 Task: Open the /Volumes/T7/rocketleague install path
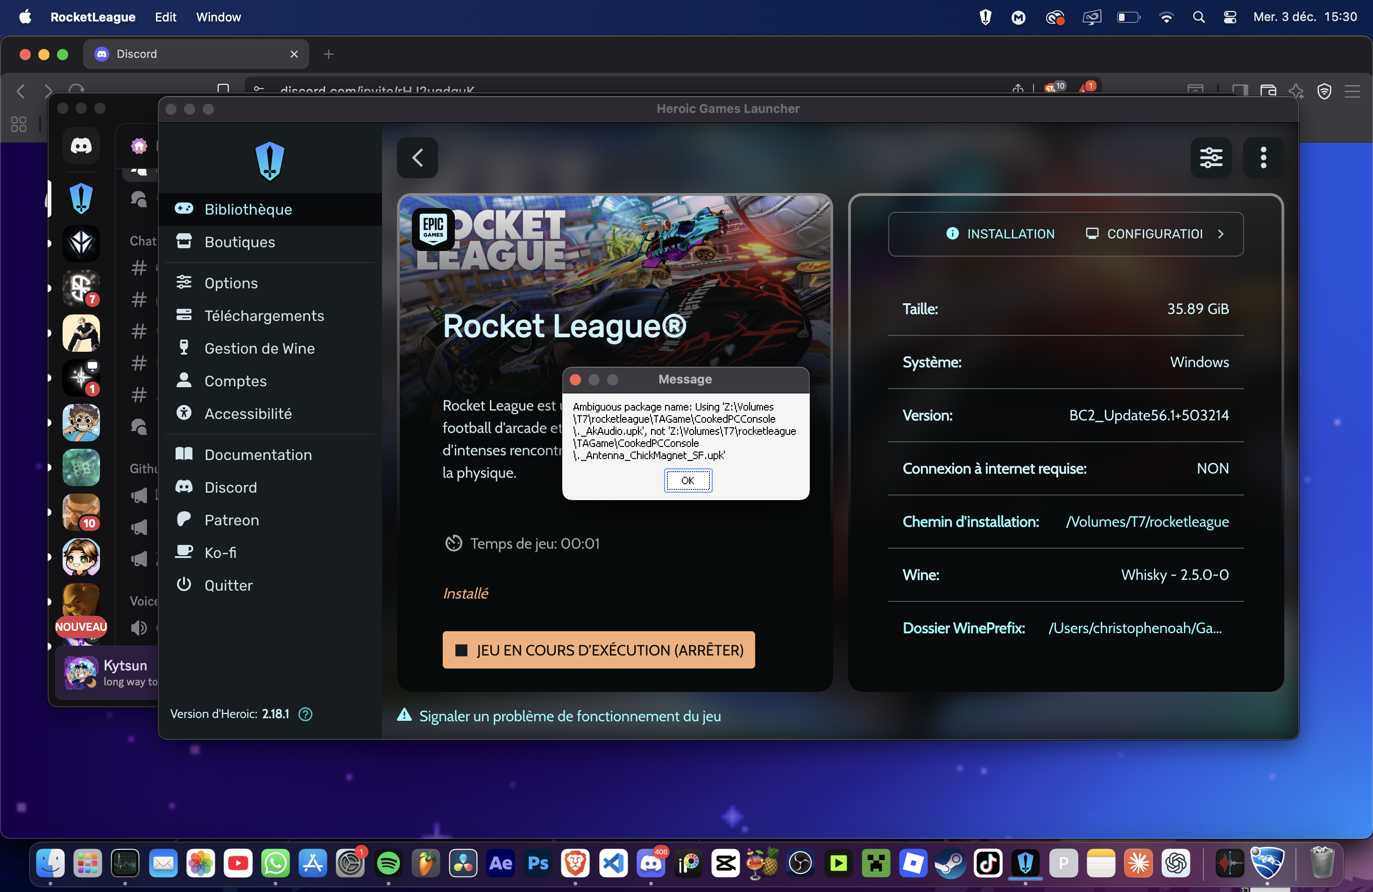(x=1147, y=522)
